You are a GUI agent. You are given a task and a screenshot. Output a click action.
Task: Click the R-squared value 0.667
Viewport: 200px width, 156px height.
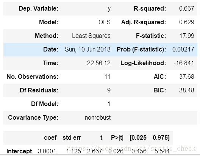187,9
